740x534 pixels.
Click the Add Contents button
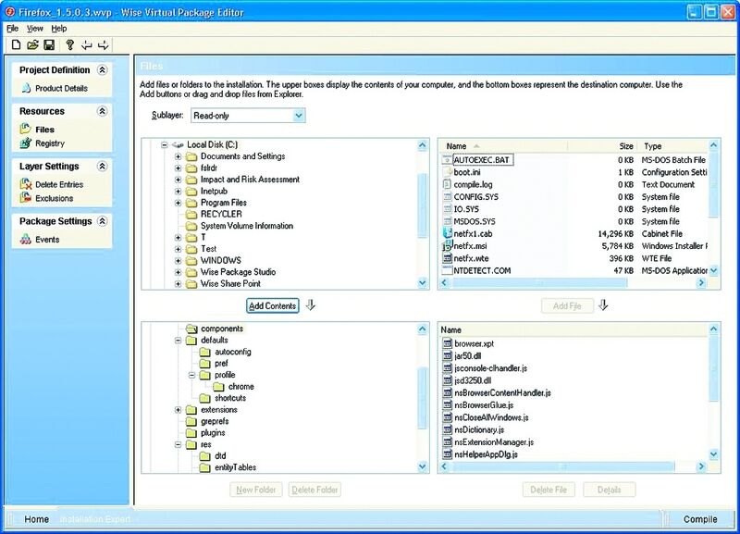coord(272,306)
